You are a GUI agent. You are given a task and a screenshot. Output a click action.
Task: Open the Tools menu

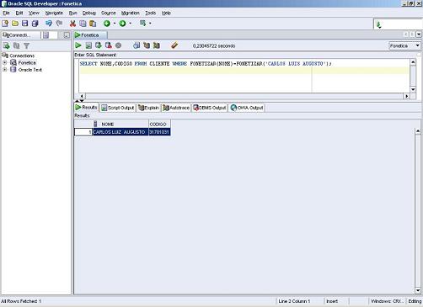(150, 13)
